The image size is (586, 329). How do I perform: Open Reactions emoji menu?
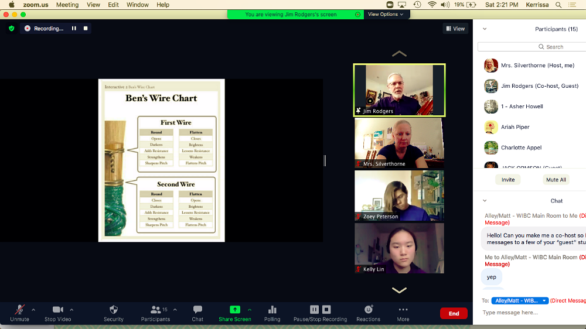368,313
